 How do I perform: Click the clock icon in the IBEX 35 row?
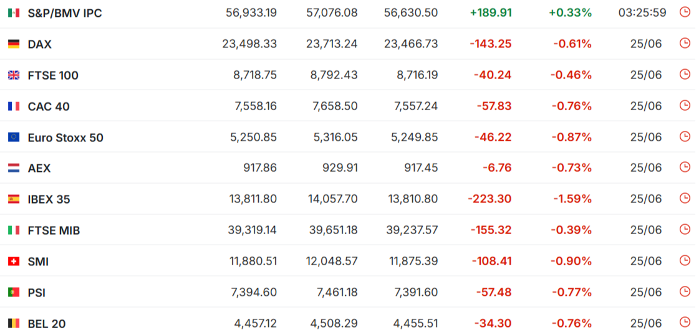pyautogui.click(x=684, y=199)
